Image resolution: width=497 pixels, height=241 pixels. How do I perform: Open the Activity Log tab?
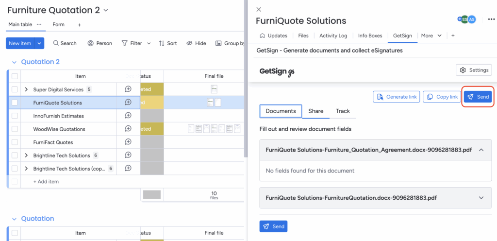333,35
